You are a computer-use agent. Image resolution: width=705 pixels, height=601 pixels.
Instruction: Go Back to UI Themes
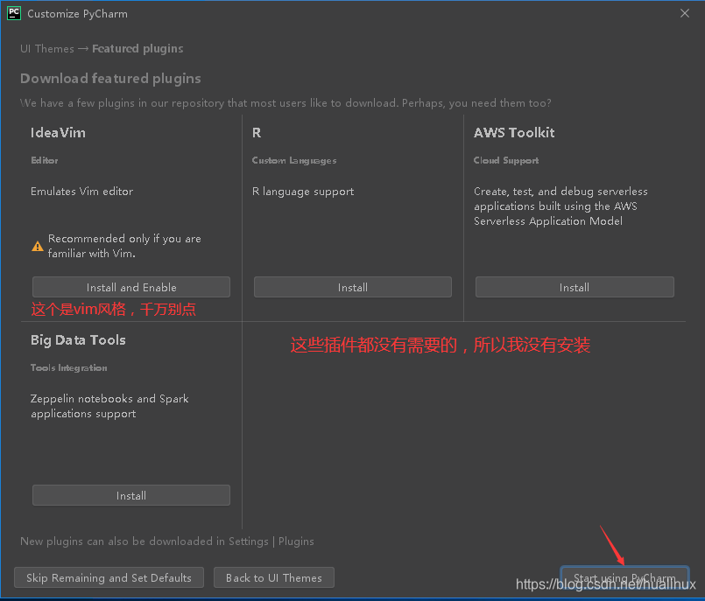click(274, 577)
